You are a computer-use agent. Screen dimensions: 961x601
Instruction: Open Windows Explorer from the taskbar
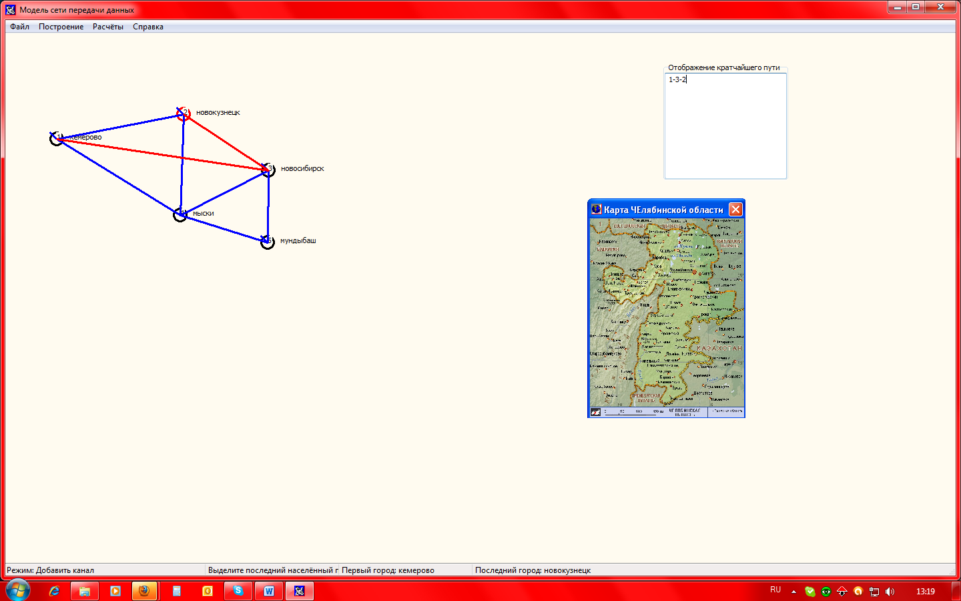click(85, 591)
